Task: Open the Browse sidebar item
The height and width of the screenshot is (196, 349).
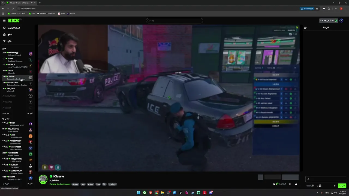Action: pyautogui.click(x=17, y=34)
